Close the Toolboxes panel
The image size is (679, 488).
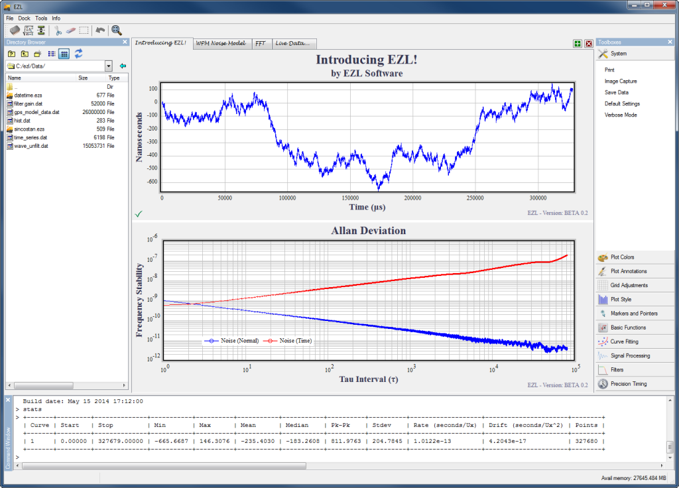670,42
